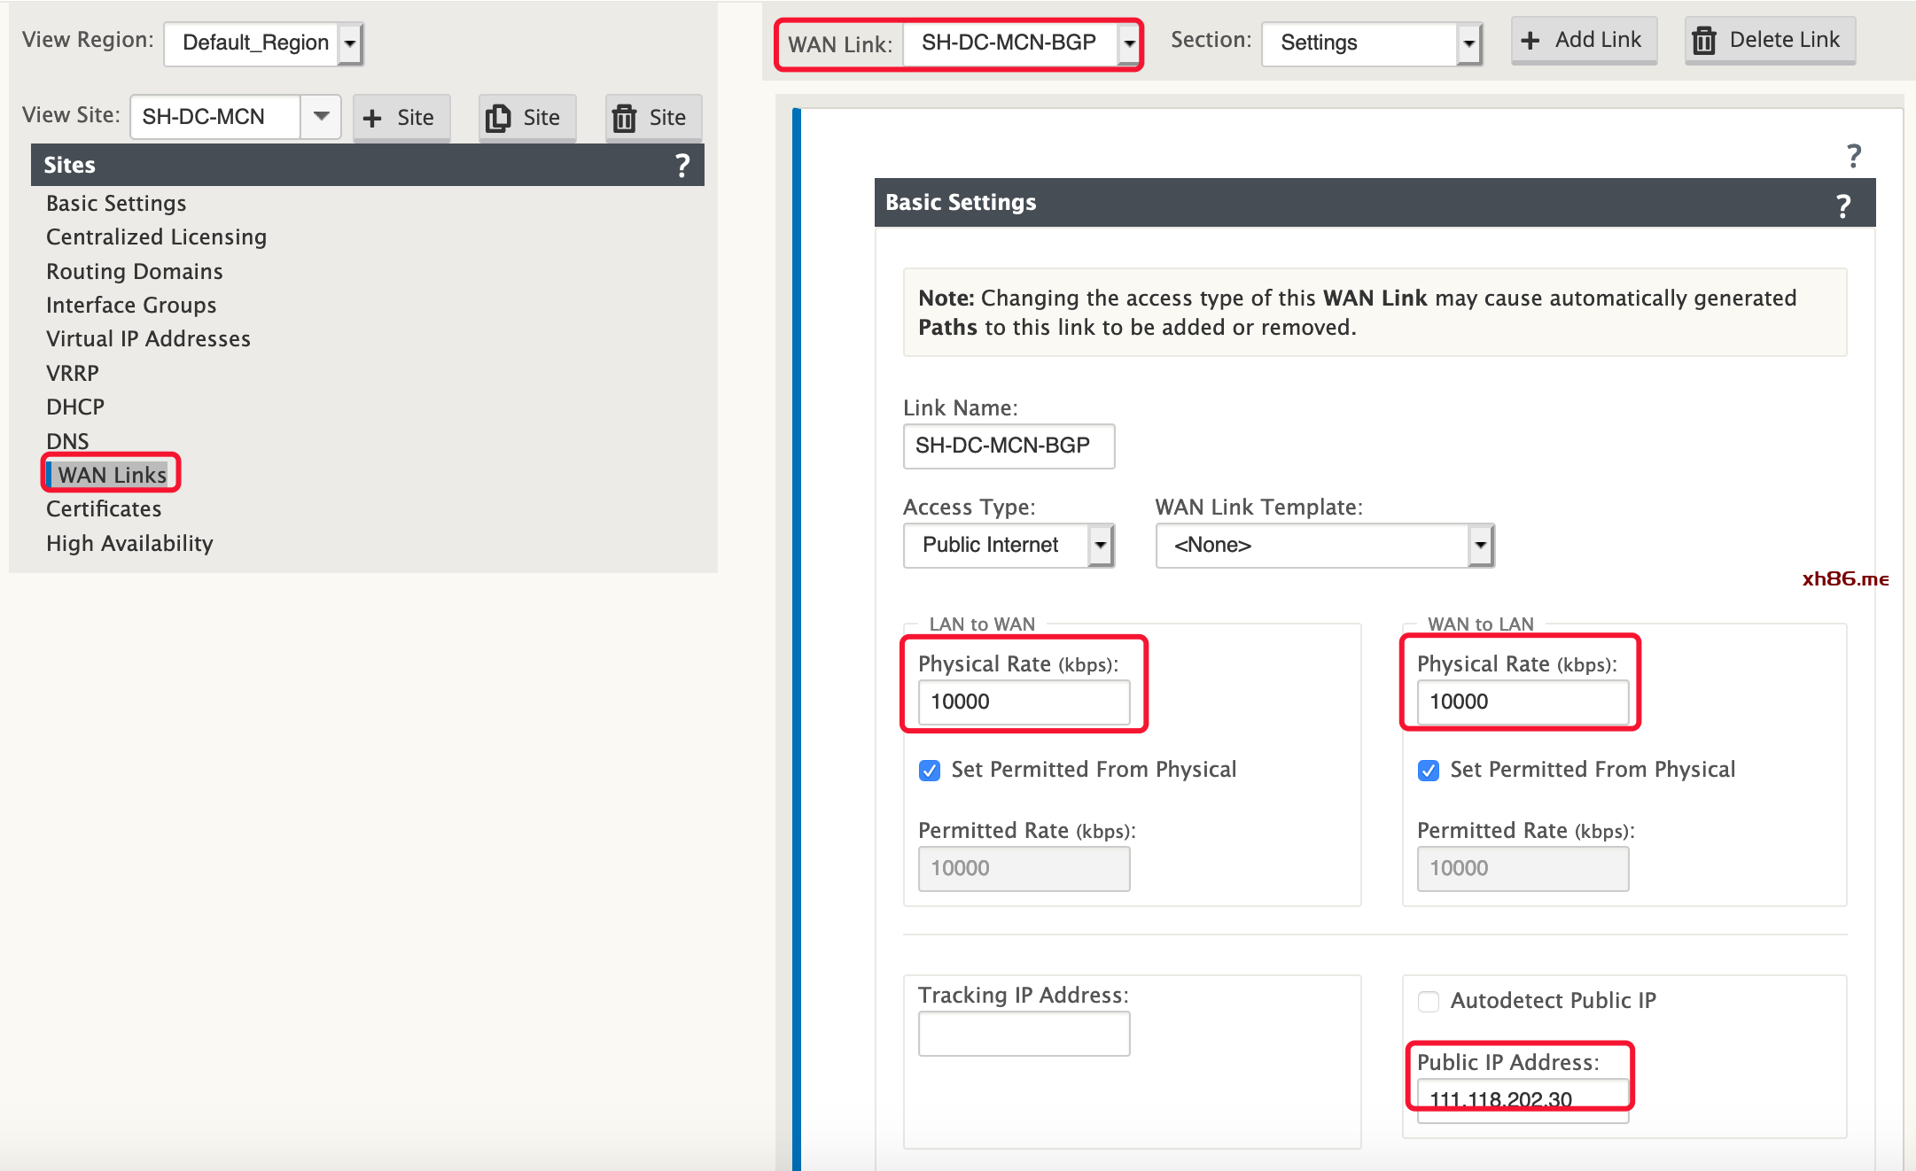Image resolution: width=1916 pixels, height=1171 pixels.
Task: Open help in Basic Settings header
Action: coord(1843,206)
